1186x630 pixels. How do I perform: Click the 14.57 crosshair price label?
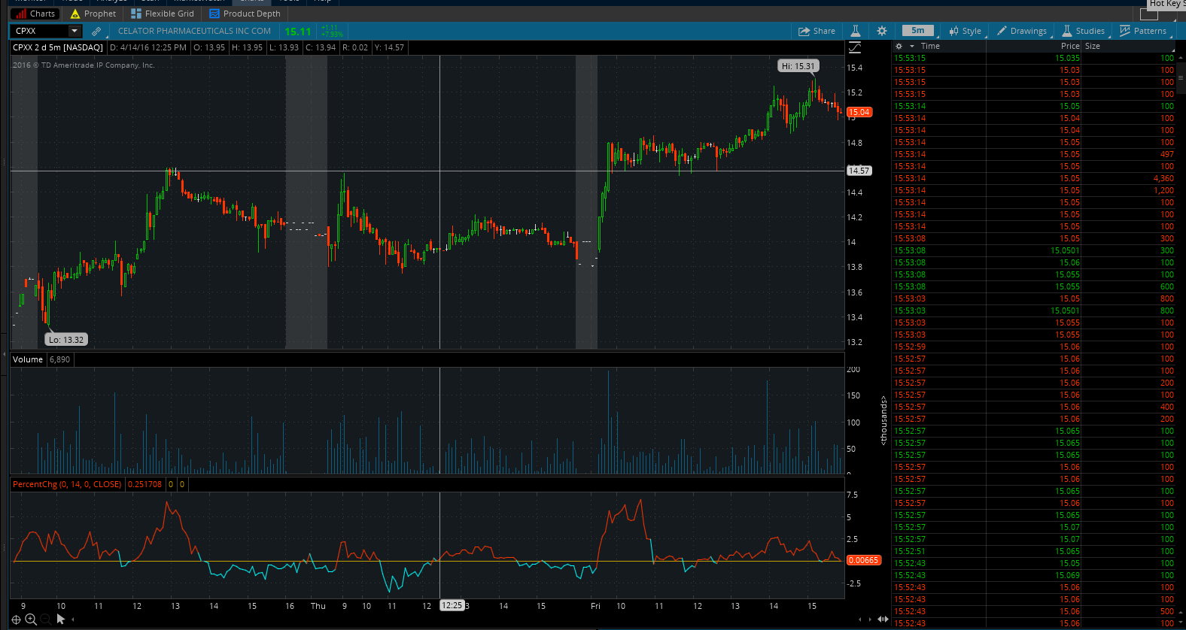859,171
